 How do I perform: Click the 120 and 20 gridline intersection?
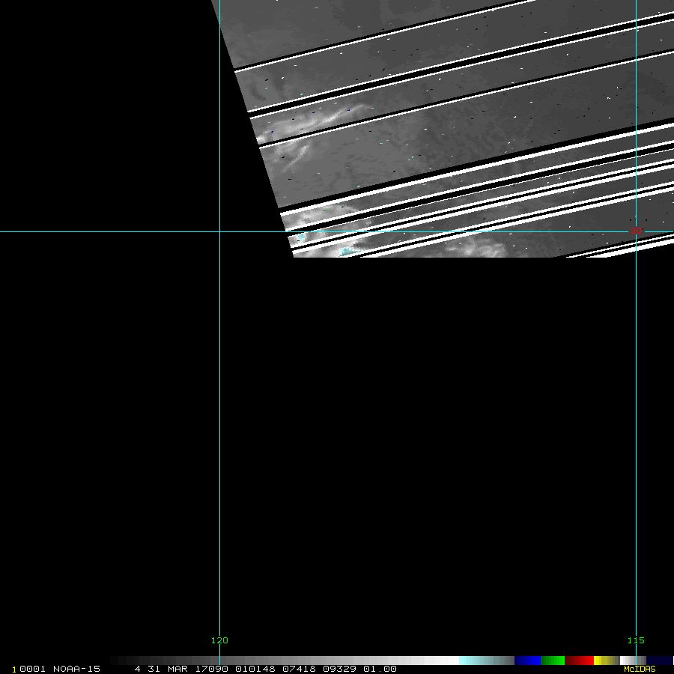(x=219, y=231)
